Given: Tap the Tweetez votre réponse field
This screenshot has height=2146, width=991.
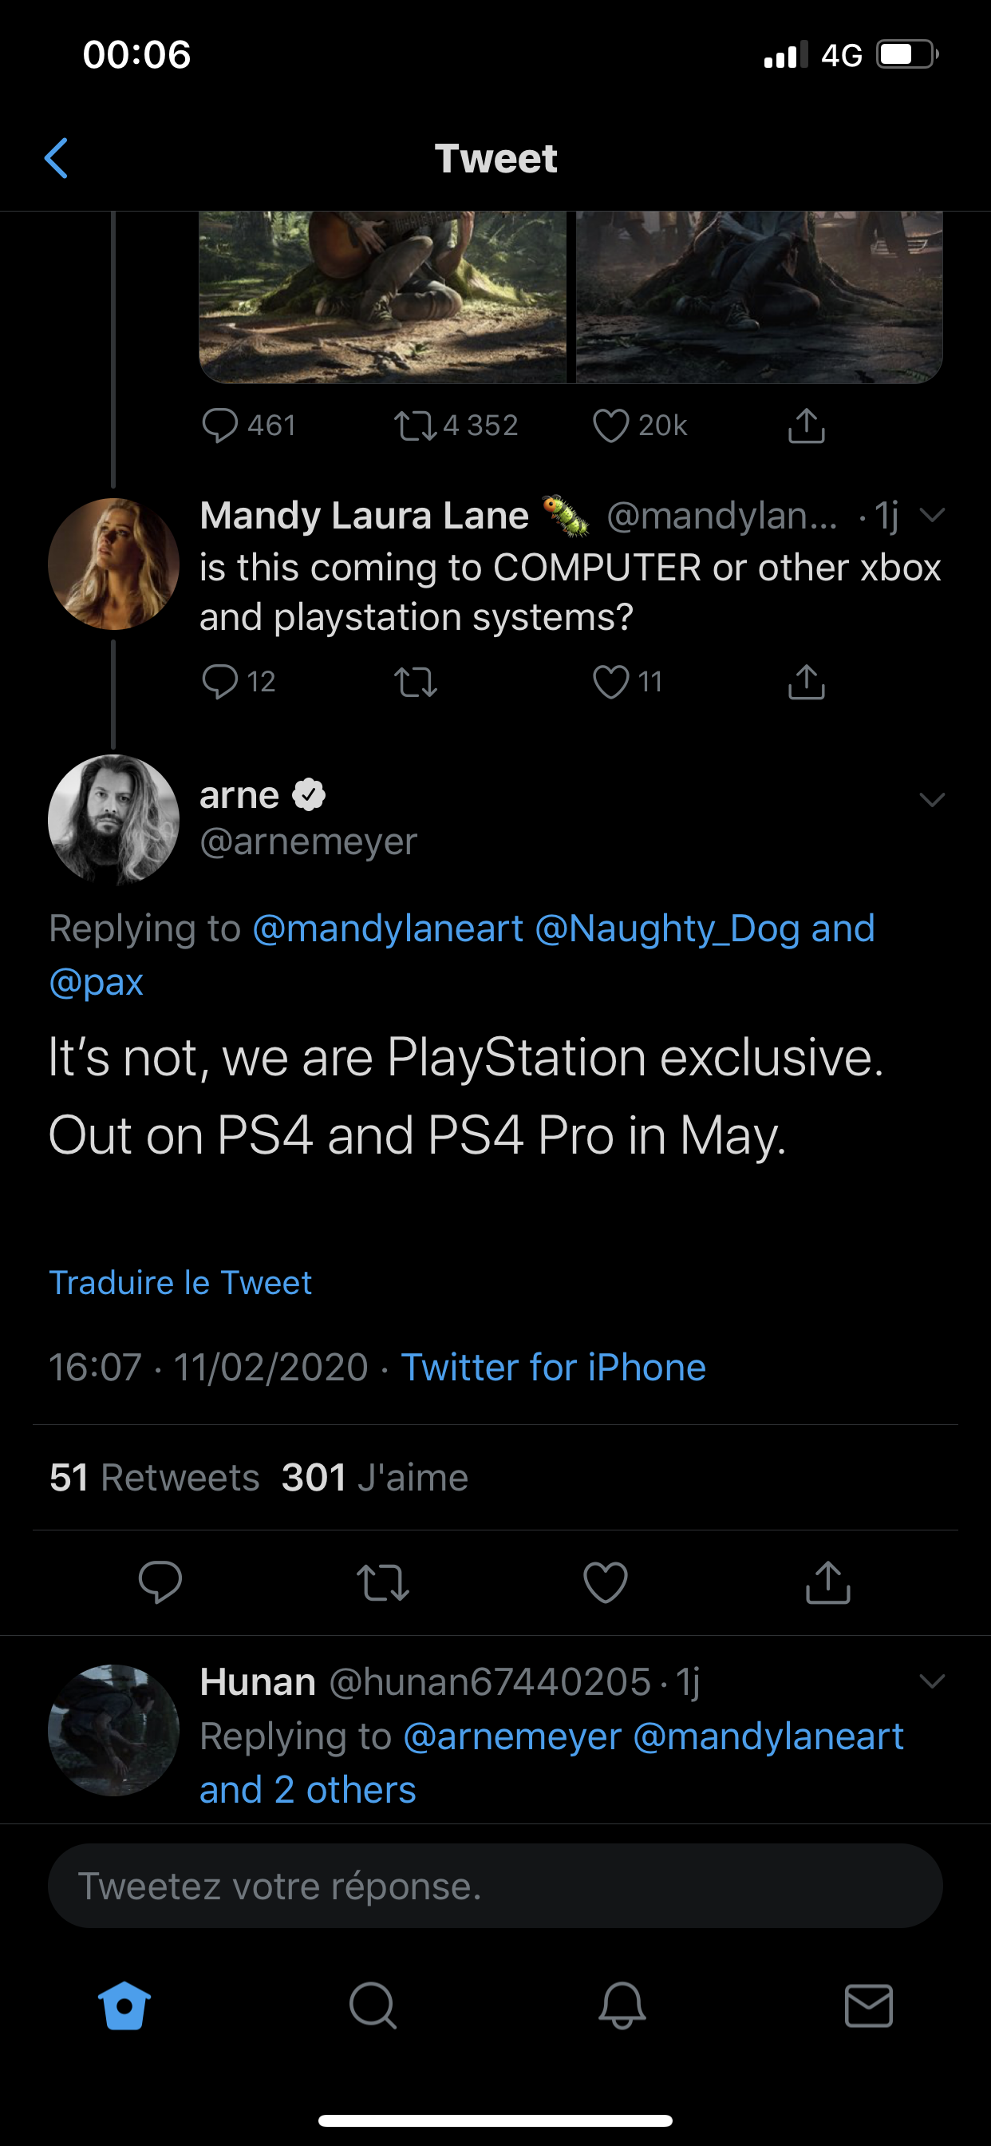Looking at the screenshot, I should coord(495,1886).
